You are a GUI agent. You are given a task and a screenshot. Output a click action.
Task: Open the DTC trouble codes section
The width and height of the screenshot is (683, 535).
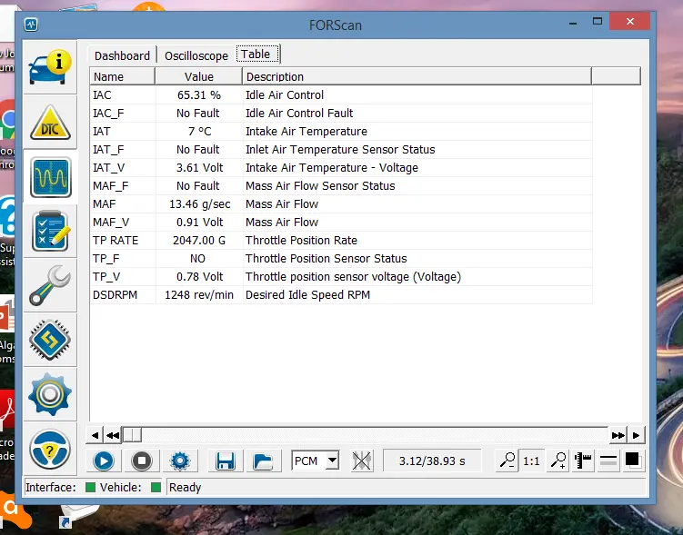pyautogui.click(x=50, y=123)
